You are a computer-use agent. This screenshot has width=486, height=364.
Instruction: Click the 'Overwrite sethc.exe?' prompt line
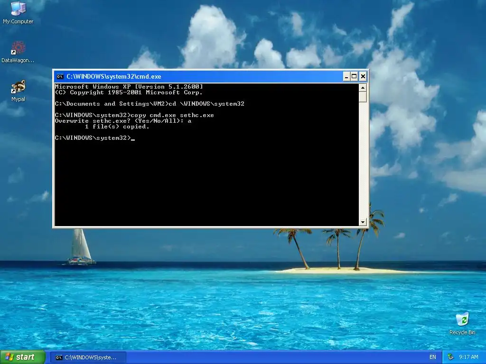pos(123,121)
